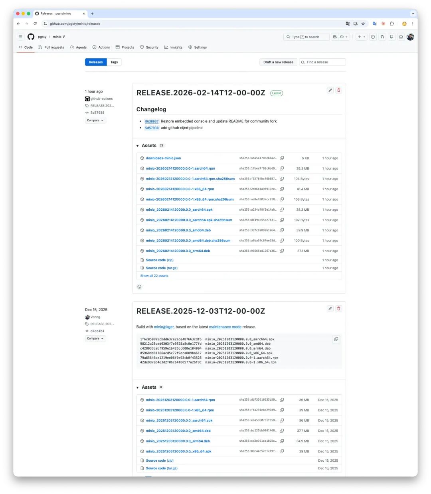Open commit 8630937 link

[152, 121]
